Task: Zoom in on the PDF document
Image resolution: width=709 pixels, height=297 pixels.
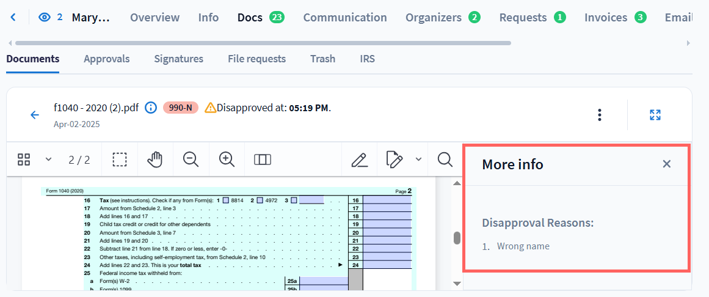Action: (x=227, y=159)
